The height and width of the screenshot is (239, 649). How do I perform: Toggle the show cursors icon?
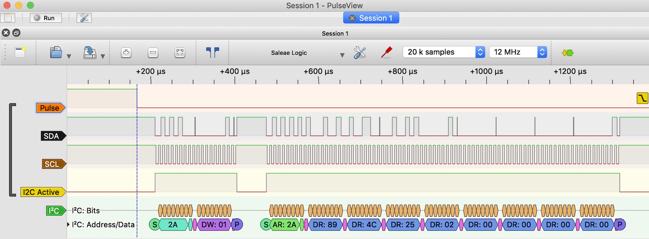pyautogui.click(x=213, y=52)
